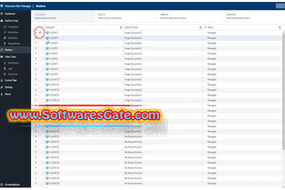
Task: Expand the CLIENT11 row arrow
Action: coord(36,85)
